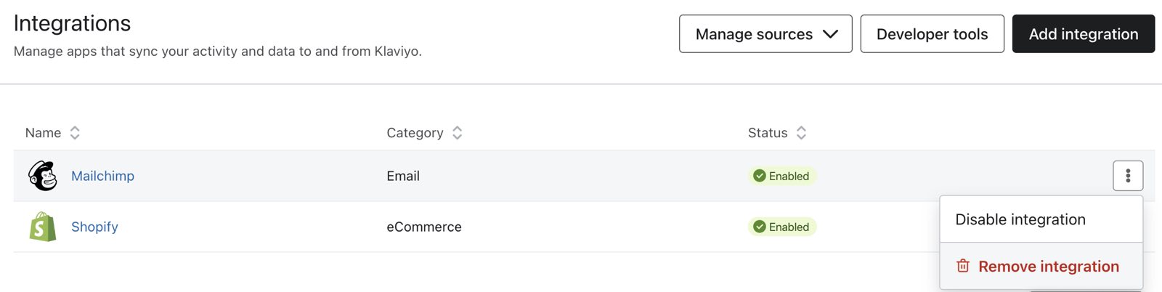Open the Mailchimp integration link
Image resolution: width=1162 pixels, height=292 pixels.
pyautogui.click(x=102, y=176)
